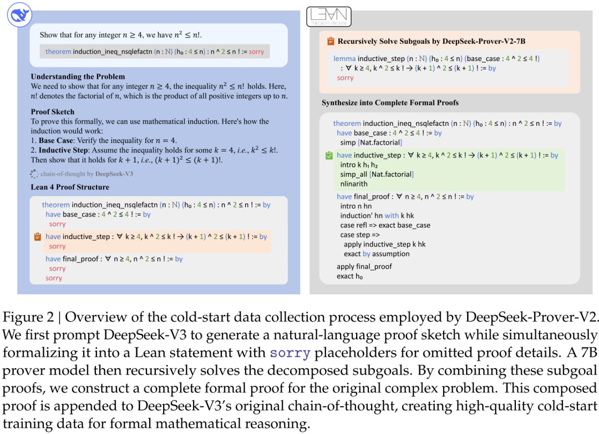Click the DeepSeek whale logo
The image size is (599, 434).
(x=19, y=16)
